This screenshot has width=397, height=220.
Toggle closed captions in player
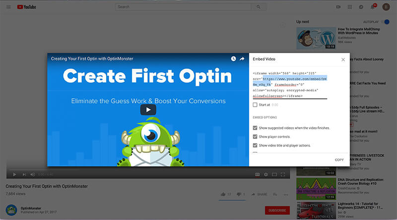point(257,174)
